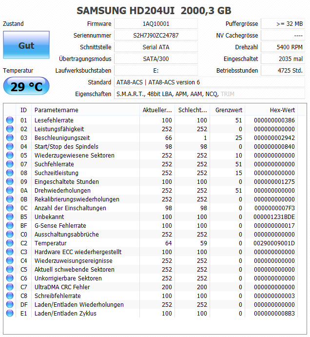This screenshot has height=337, width=310.
Task: Click the status orb for Beschleunigungszeit
Action: point(10,138)
